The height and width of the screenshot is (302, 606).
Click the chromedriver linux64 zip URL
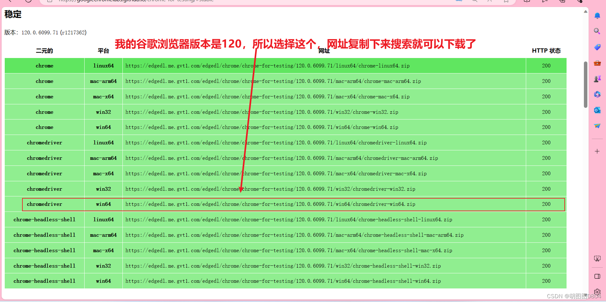[x=276, y=143]
